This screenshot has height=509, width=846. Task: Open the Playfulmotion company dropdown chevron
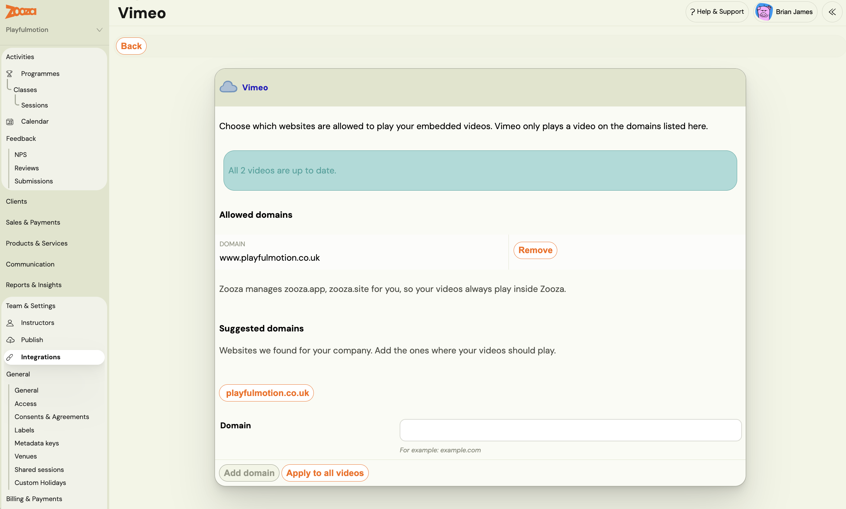(100, 30)
